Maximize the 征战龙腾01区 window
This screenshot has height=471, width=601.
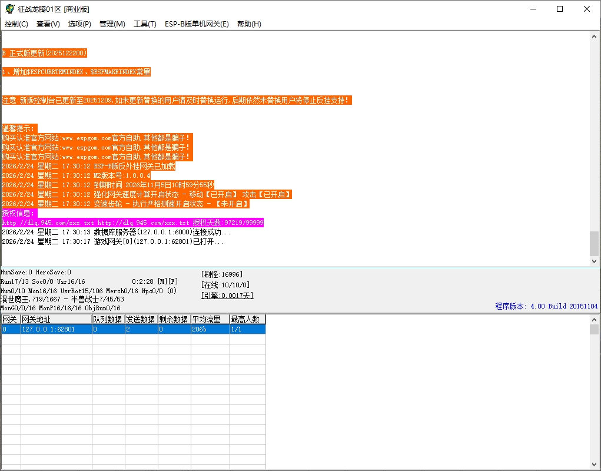560,9
